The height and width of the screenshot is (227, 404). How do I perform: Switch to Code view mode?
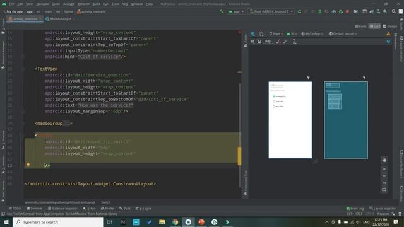(x=360, y=26)
